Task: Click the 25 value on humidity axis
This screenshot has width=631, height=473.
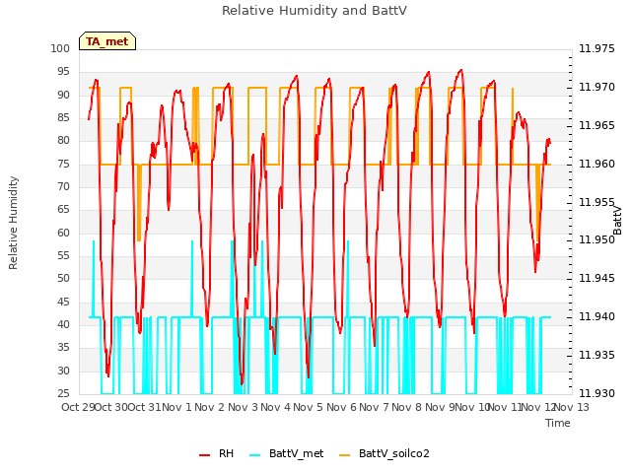Action: tap(63, 393)
